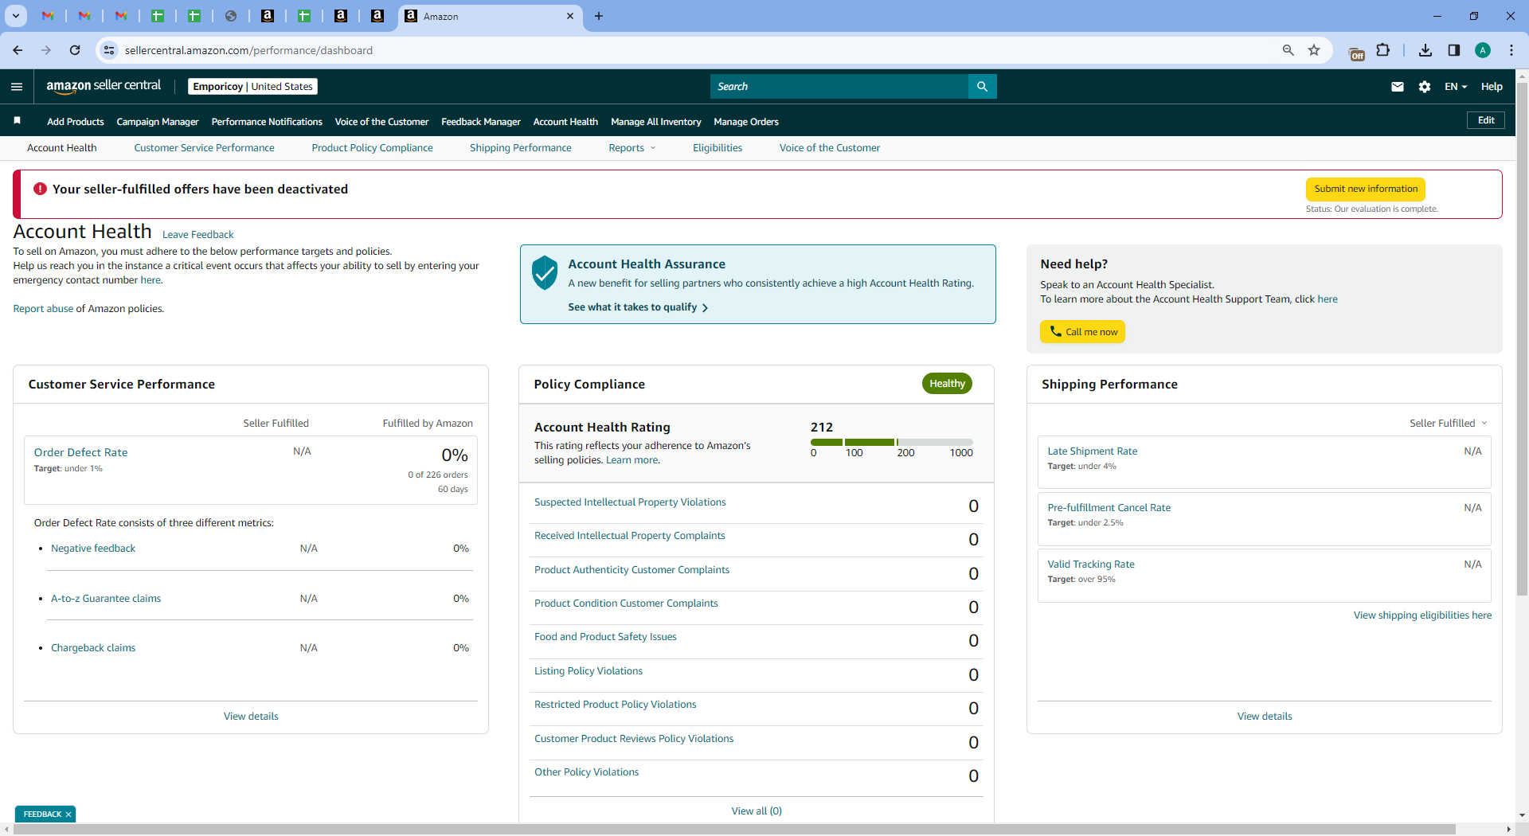Click View shipping eligibilities here link
The image size is (1529, 836).
pos(1422,615)
